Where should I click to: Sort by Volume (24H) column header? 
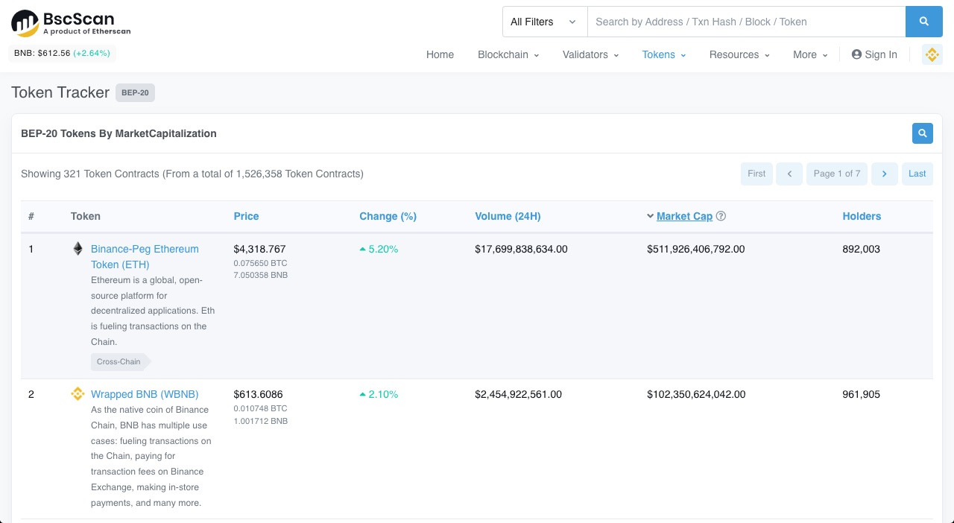coord(508,216)
